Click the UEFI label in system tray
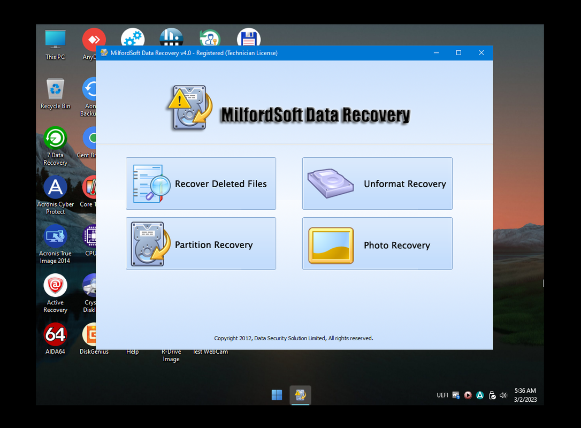Image resolution: width=581 pixels, height=428 pixels. point(442,395)
